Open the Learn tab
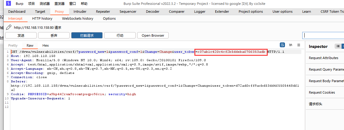Screen dimensions: 344x130 [306, 12]
